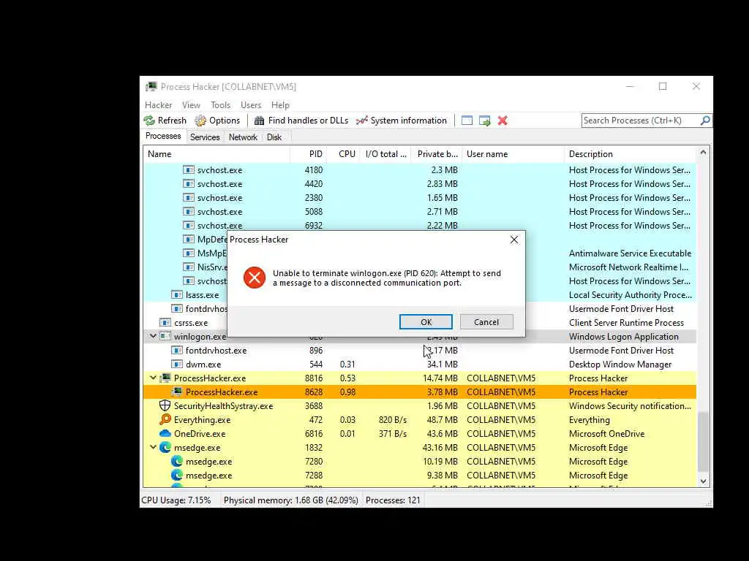749x561 pixels.
Task: Click the msedge.exe PID 7288 icon
Action: tap(177, 475)
